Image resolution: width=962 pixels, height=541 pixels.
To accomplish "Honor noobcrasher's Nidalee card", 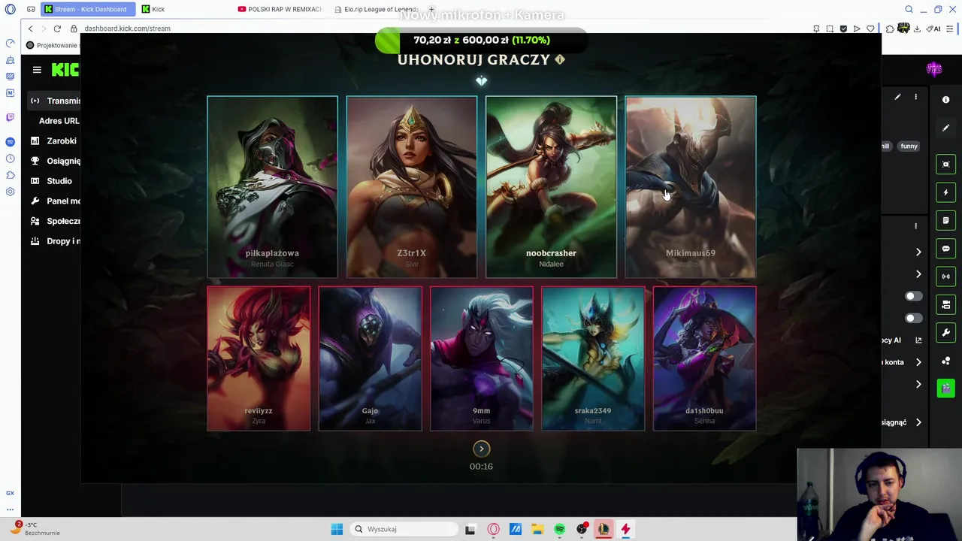I will (551, 187).
